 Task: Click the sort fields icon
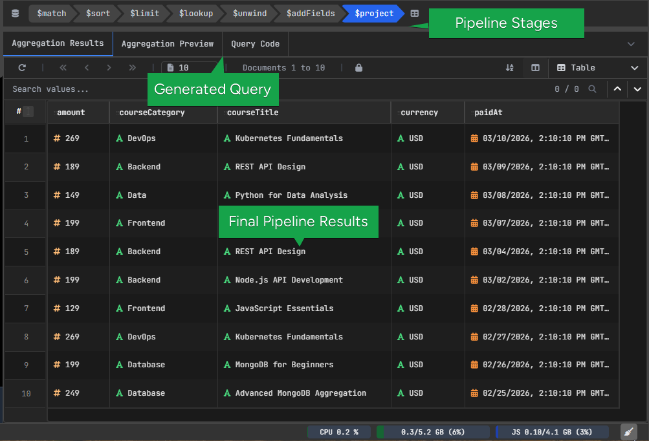tap(509, 67)
